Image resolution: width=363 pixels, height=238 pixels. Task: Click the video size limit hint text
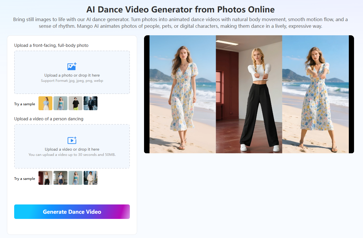tap(72, 155)
